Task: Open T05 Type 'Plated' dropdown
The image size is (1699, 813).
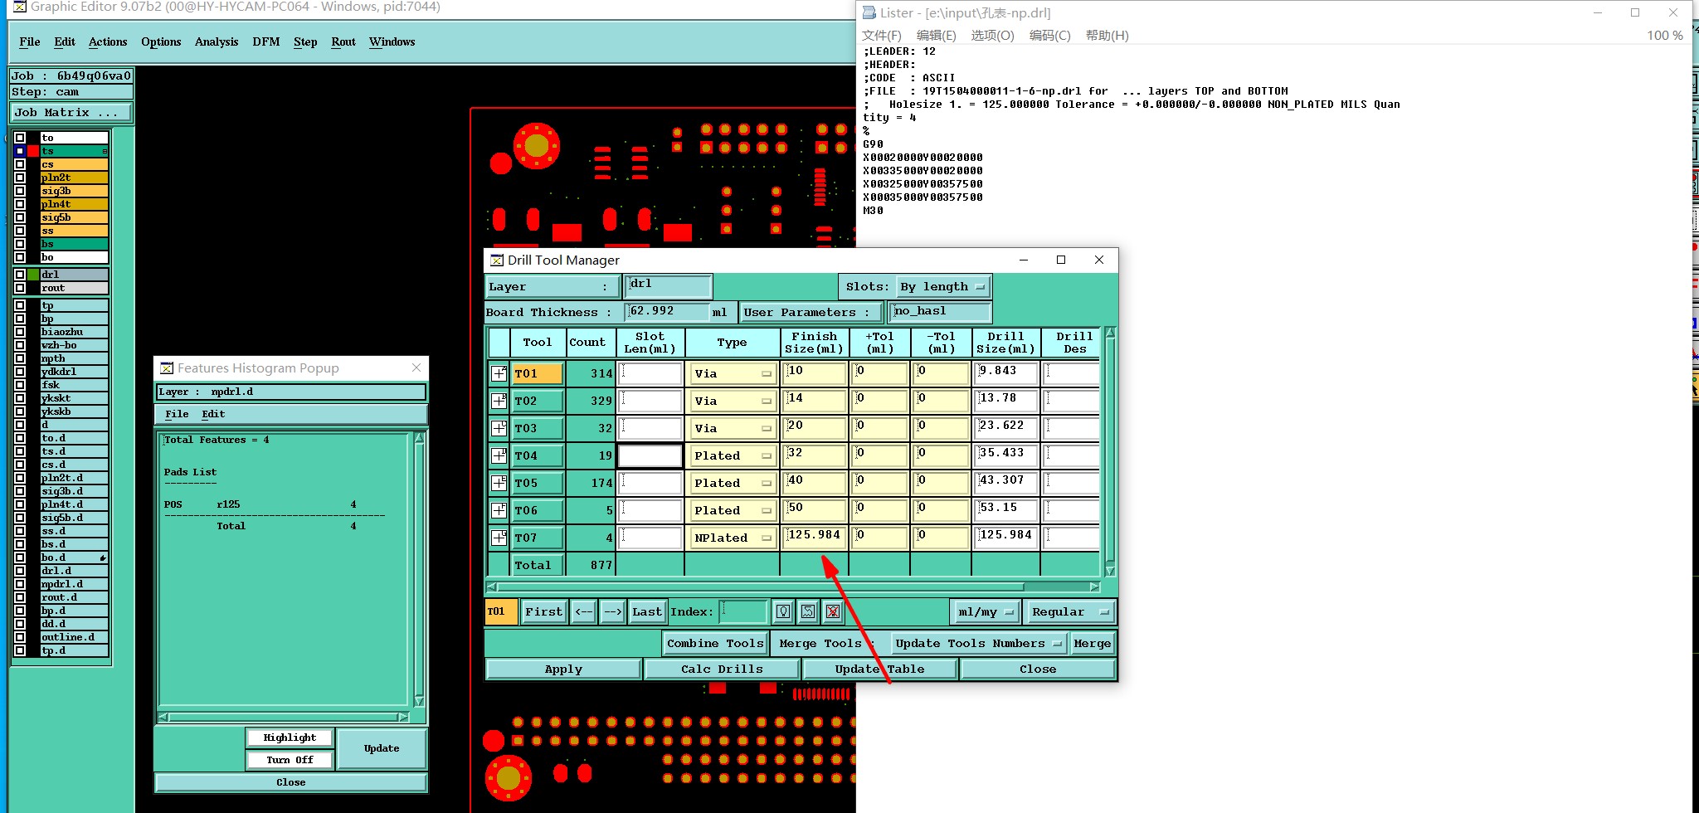Action: pyautogui.click(x=732, y=484)
